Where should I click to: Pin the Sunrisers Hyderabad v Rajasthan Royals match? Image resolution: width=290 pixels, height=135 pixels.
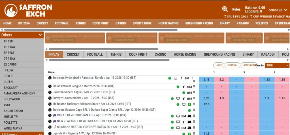194,81
